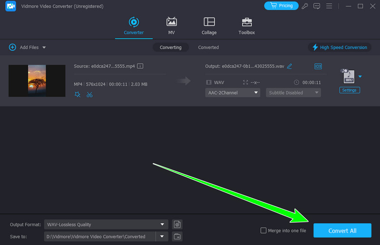Open the output folder icon
The height and width of the screenshot is (245, 380).
[177, 236]
